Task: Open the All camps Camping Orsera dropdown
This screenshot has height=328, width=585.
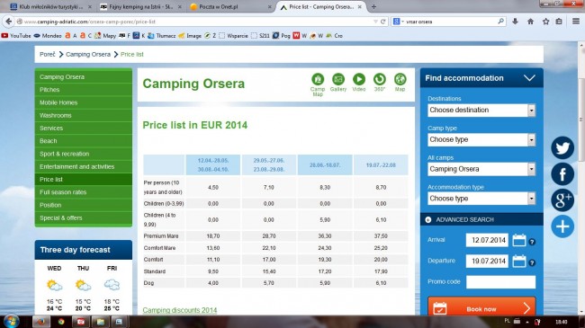Action: [x=481, y=169]
